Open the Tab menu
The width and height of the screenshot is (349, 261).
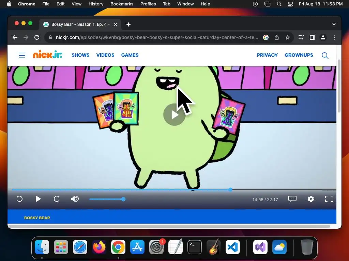pyautogui.click(x=166, y=4)
